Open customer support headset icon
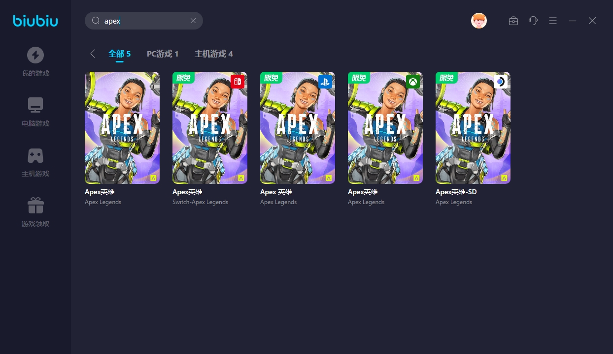This screenshot has height=354, width=613. tap(533, 21)
